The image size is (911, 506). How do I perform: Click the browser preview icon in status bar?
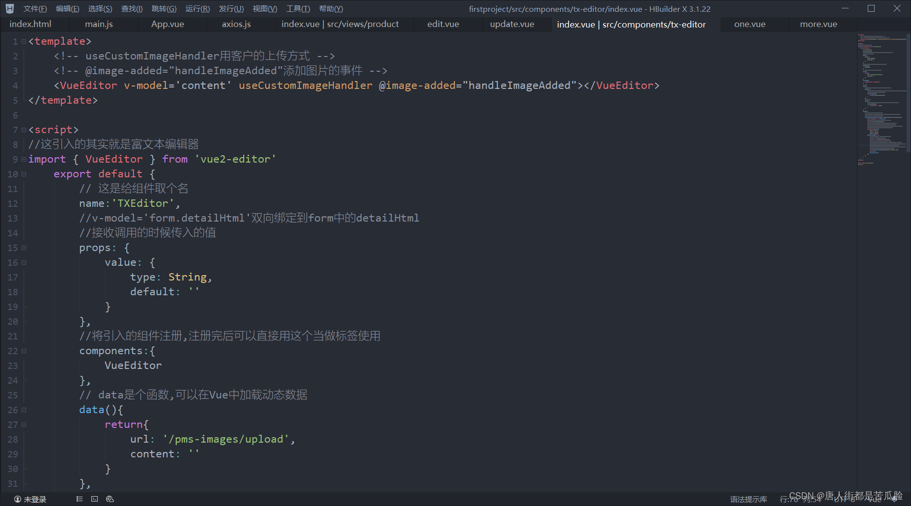(110, 499)
